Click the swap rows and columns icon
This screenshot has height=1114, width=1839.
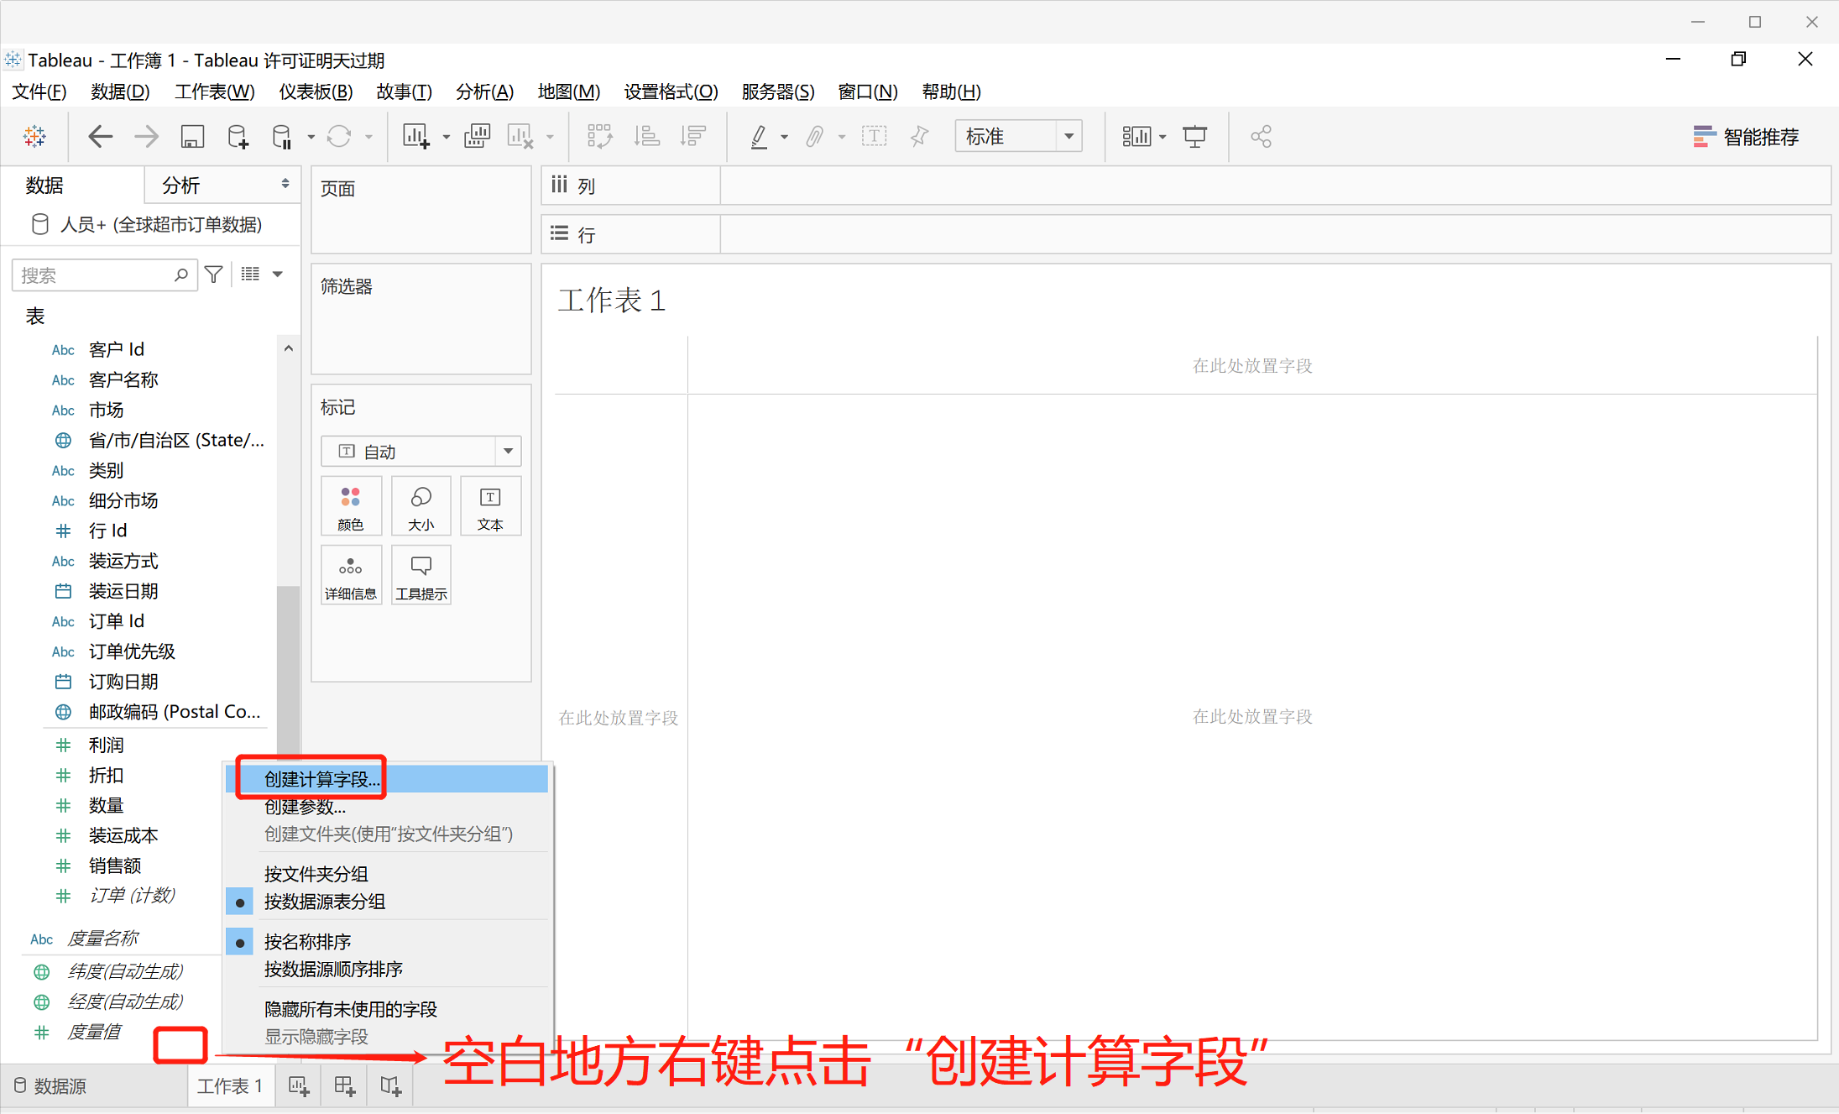599,136
